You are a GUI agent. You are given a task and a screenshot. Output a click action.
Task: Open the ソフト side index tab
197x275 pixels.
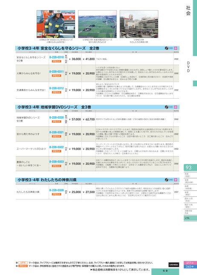click(x=190, y=218)
